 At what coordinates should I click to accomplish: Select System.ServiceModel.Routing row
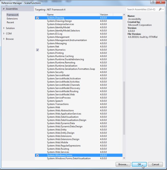79,91
